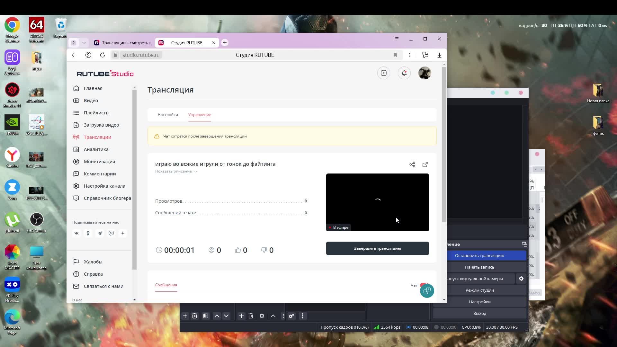Select the Студия RUTUBE browser tab

click(186, 43)
